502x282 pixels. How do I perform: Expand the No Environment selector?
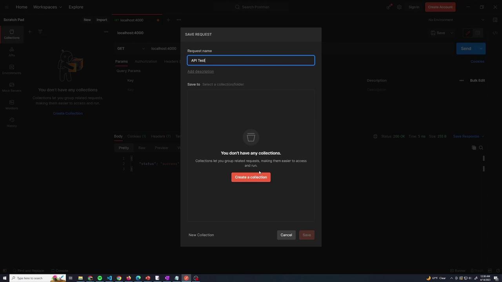[456, 20]
